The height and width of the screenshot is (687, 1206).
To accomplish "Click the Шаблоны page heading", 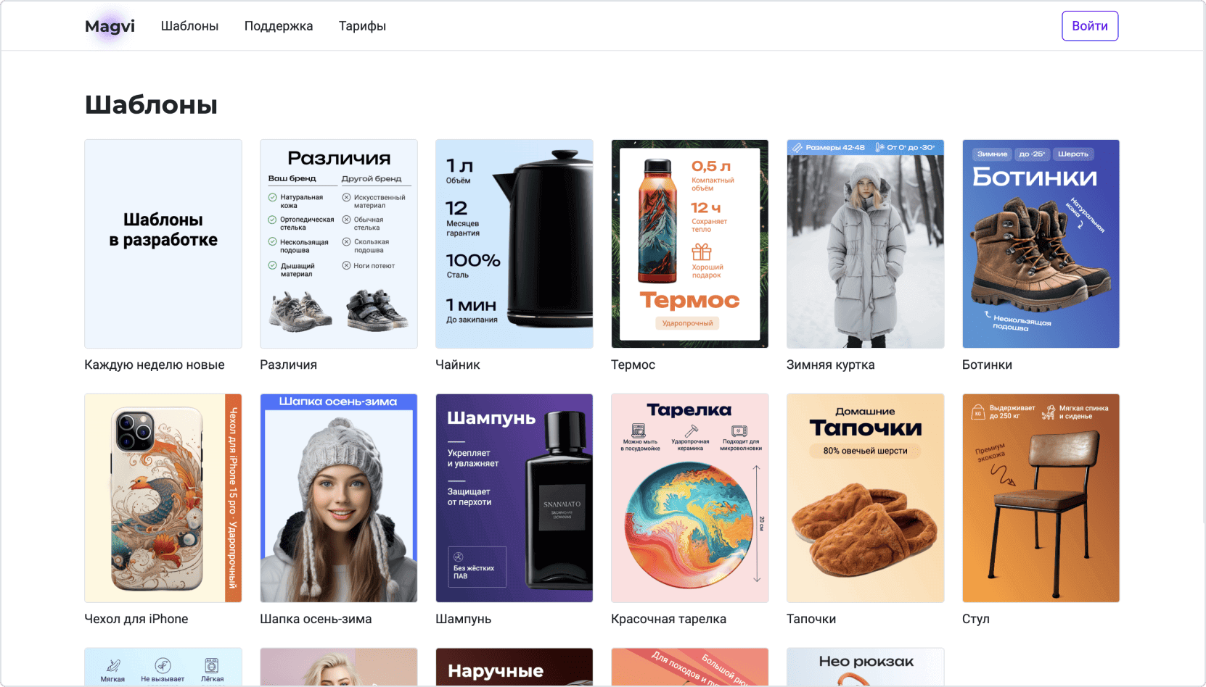I will (x=151, y=105).
